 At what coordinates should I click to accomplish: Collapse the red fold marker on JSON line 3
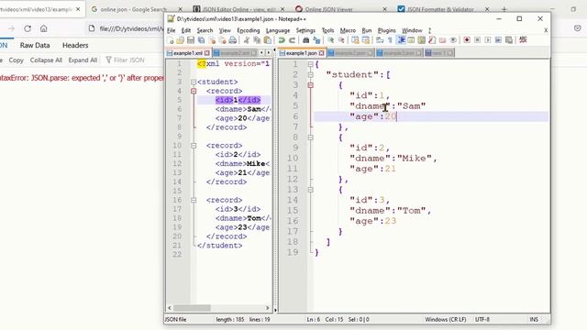(x=310, y=85)
